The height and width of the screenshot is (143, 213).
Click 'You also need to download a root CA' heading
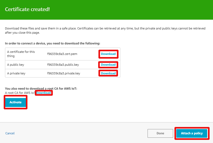click(41, 89)
